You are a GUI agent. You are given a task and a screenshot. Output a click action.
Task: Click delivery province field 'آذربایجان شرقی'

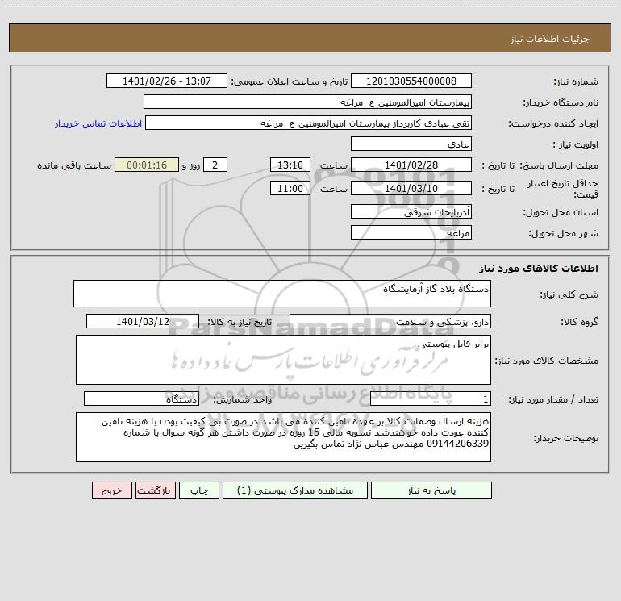click(411, 211)
